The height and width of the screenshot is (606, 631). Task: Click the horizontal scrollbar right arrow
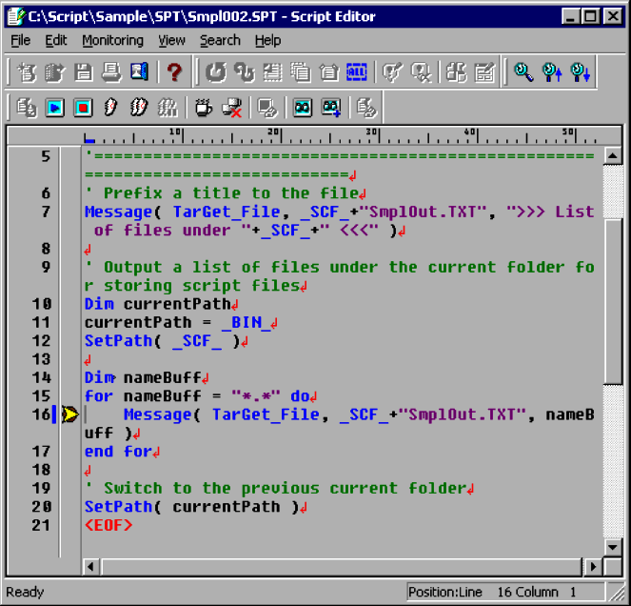(593, 567)
